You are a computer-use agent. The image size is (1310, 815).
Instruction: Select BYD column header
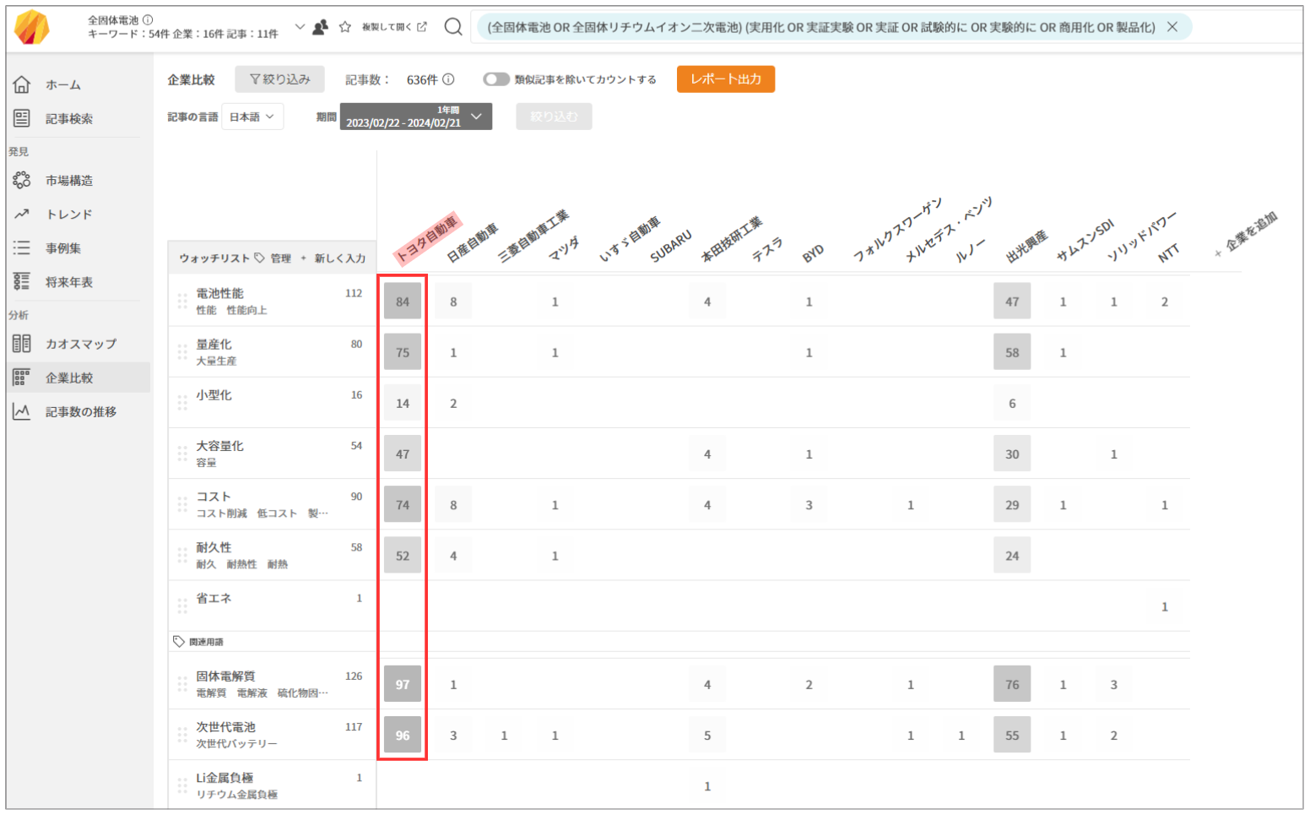[813, 253]
